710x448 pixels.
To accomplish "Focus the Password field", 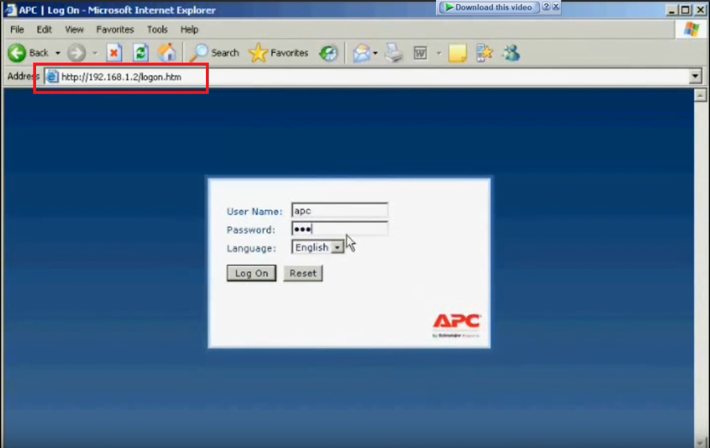I will coord(340,229).
